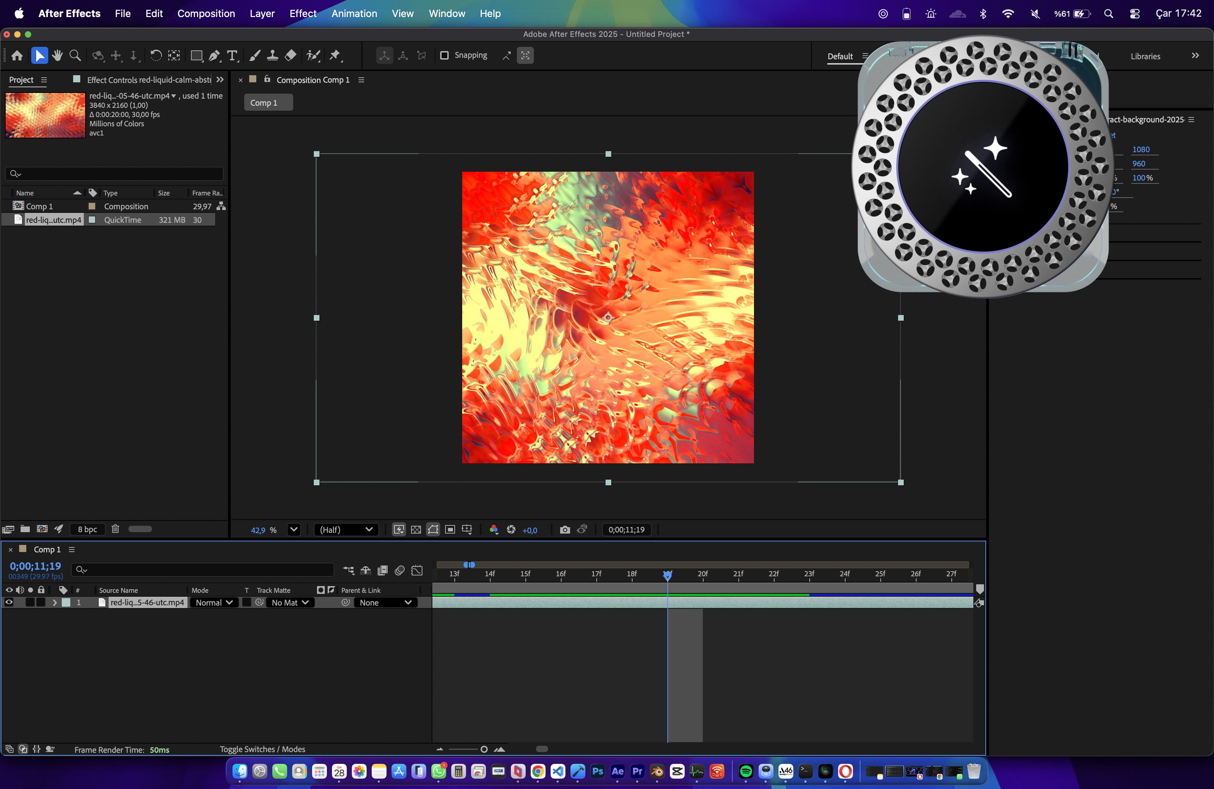
Task: Select the Type tool
Action: pos(233,56)
